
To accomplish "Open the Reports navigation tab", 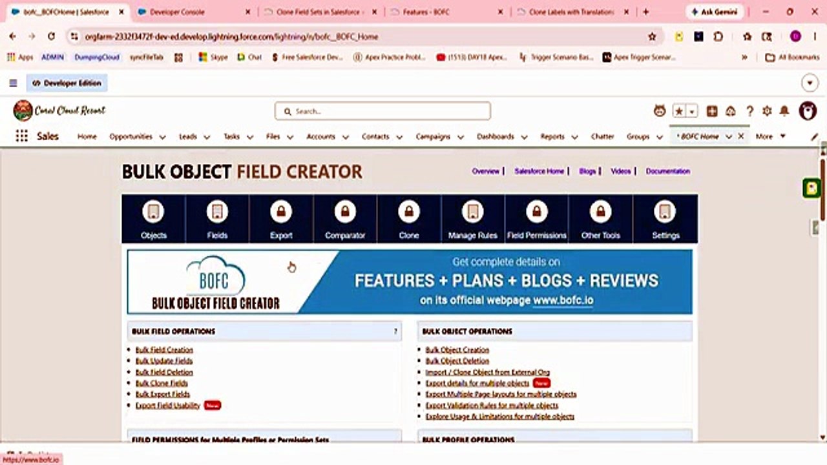I will click(552, 136).
